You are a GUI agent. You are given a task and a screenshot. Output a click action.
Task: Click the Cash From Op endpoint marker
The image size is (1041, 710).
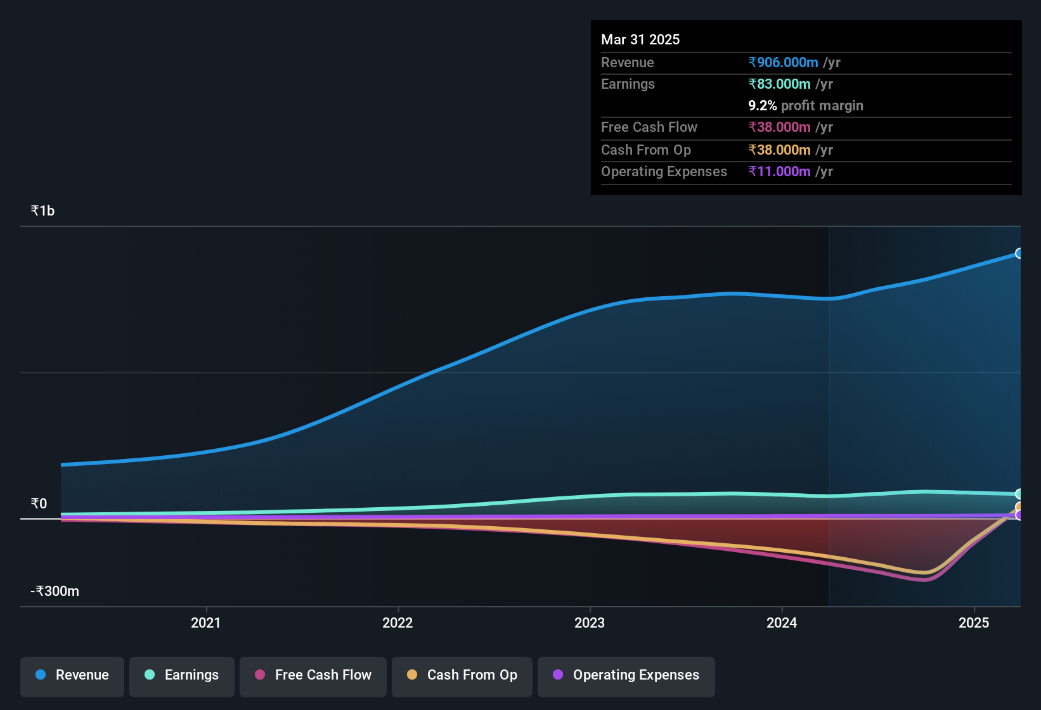pos(1019,507)
